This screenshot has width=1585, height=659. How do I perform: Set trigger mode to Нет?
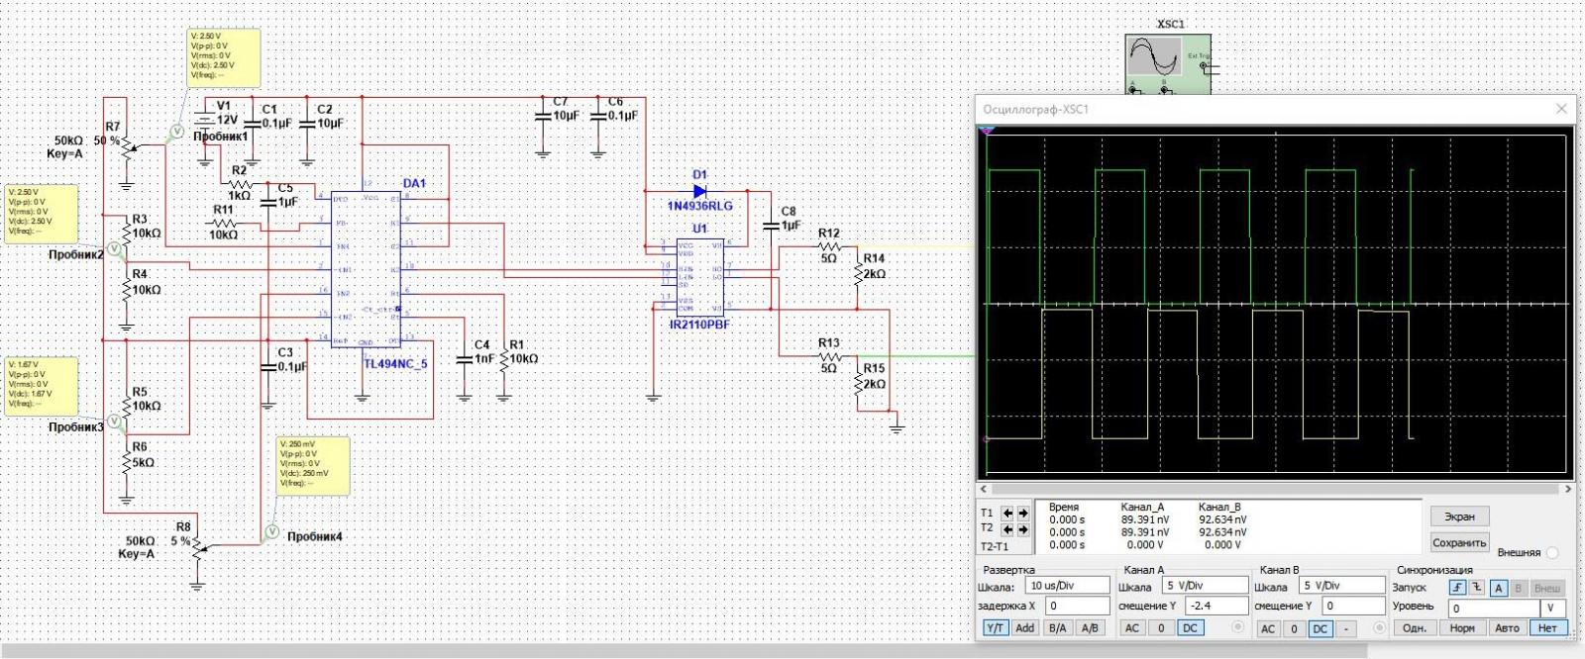(1548, 628)
